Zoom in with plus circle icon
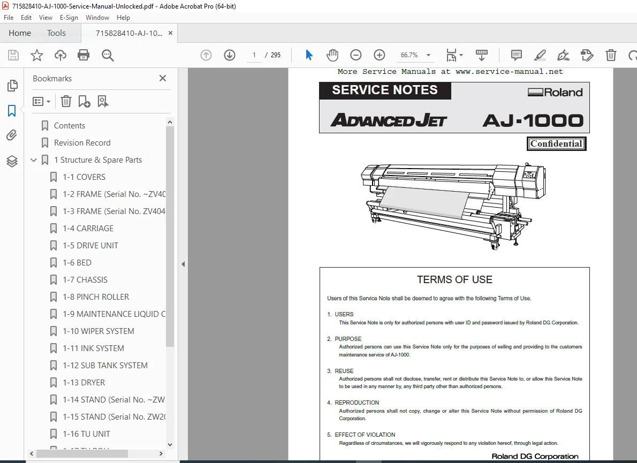Screen dimensions: 637x463 380,55
